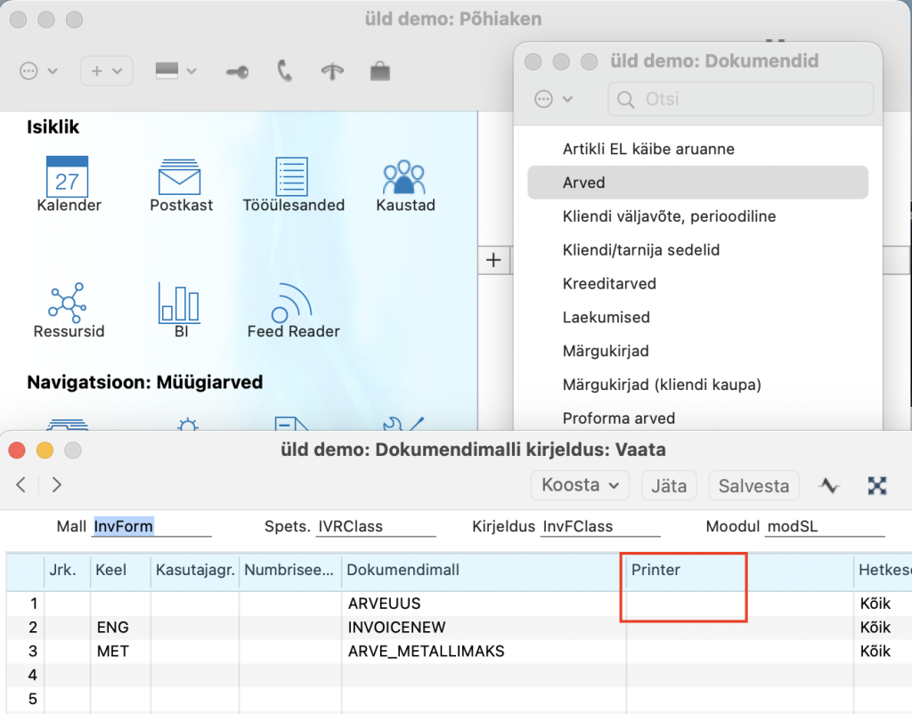Open the Postkast mailbox icon
This screenshot has height=714, width=912.
181,177
